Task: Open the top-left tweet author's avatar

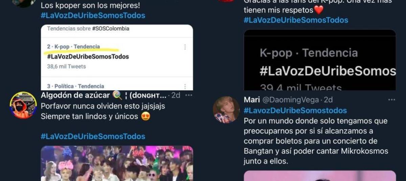Action: 23,3
